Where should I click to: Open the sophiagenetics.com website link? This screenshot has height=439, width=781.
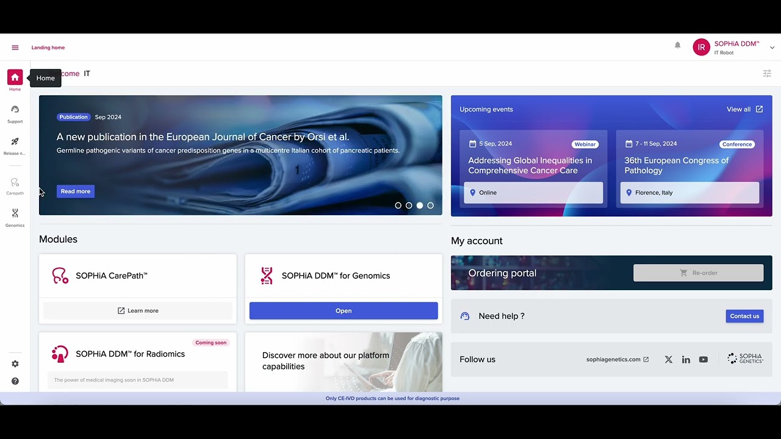(x=617, y=360)
